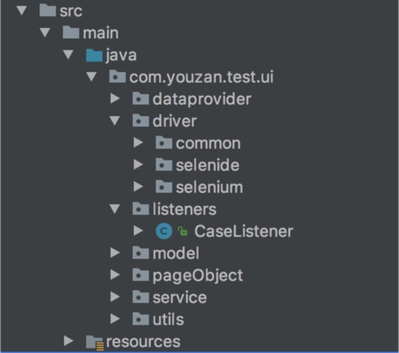Collapse the com.youzan.test.ui package arrow

(92, 77)
